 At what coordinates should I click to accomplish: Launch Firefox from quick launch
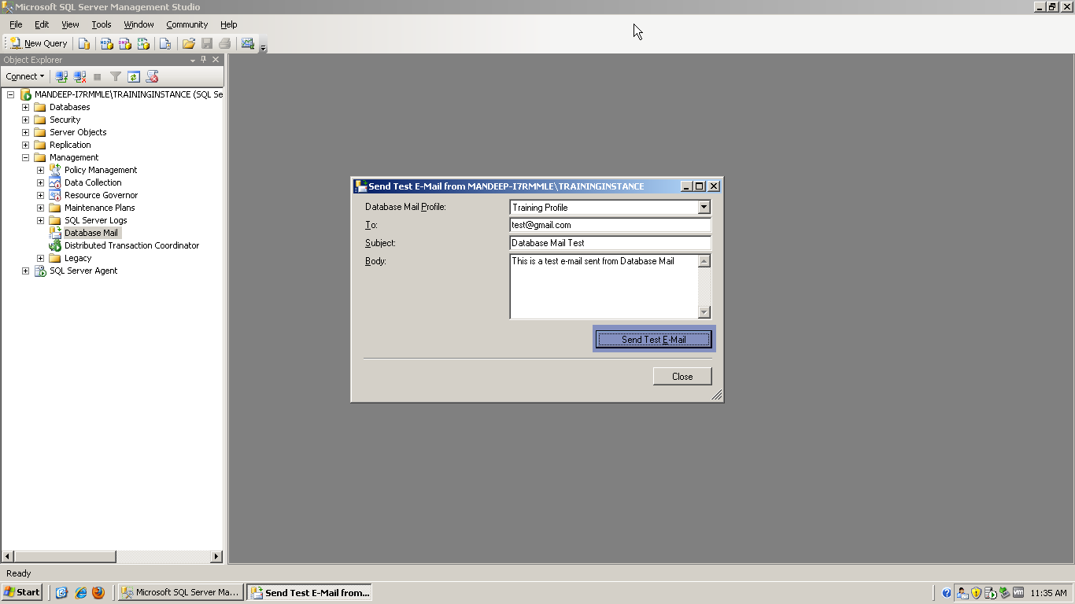click(98, 592)
